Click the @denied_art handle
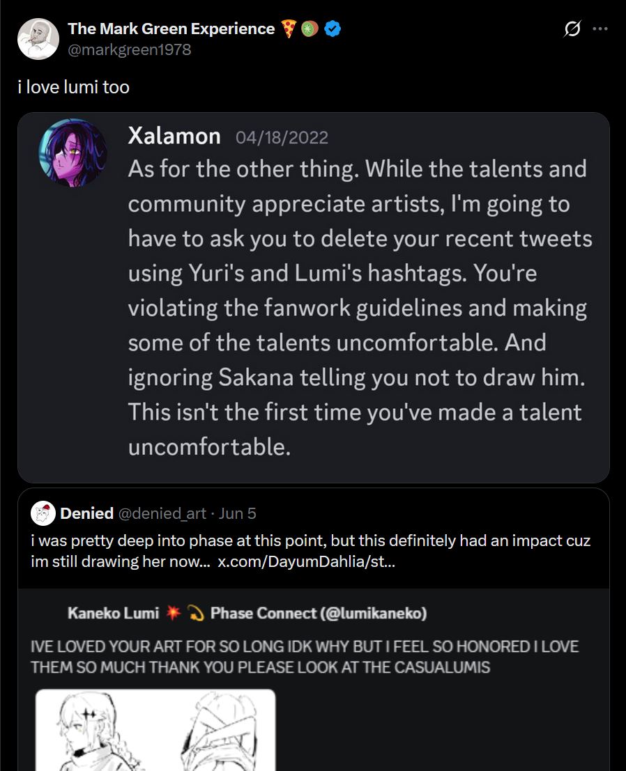The width and height of the screenshot is (626, 771). [x=162, y=514]
